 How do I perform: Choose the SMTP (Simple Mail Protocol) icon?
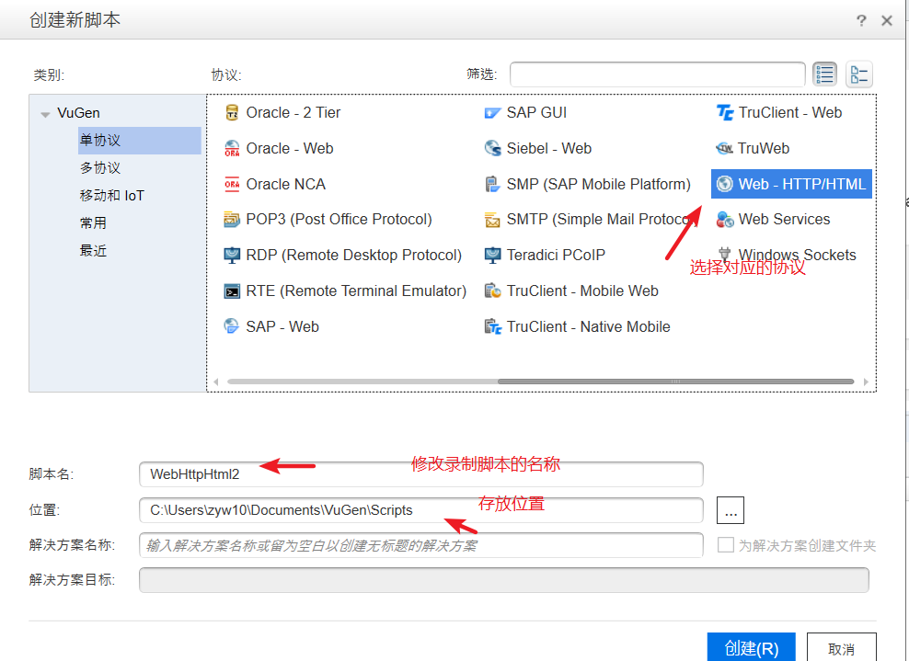(492, 220)
